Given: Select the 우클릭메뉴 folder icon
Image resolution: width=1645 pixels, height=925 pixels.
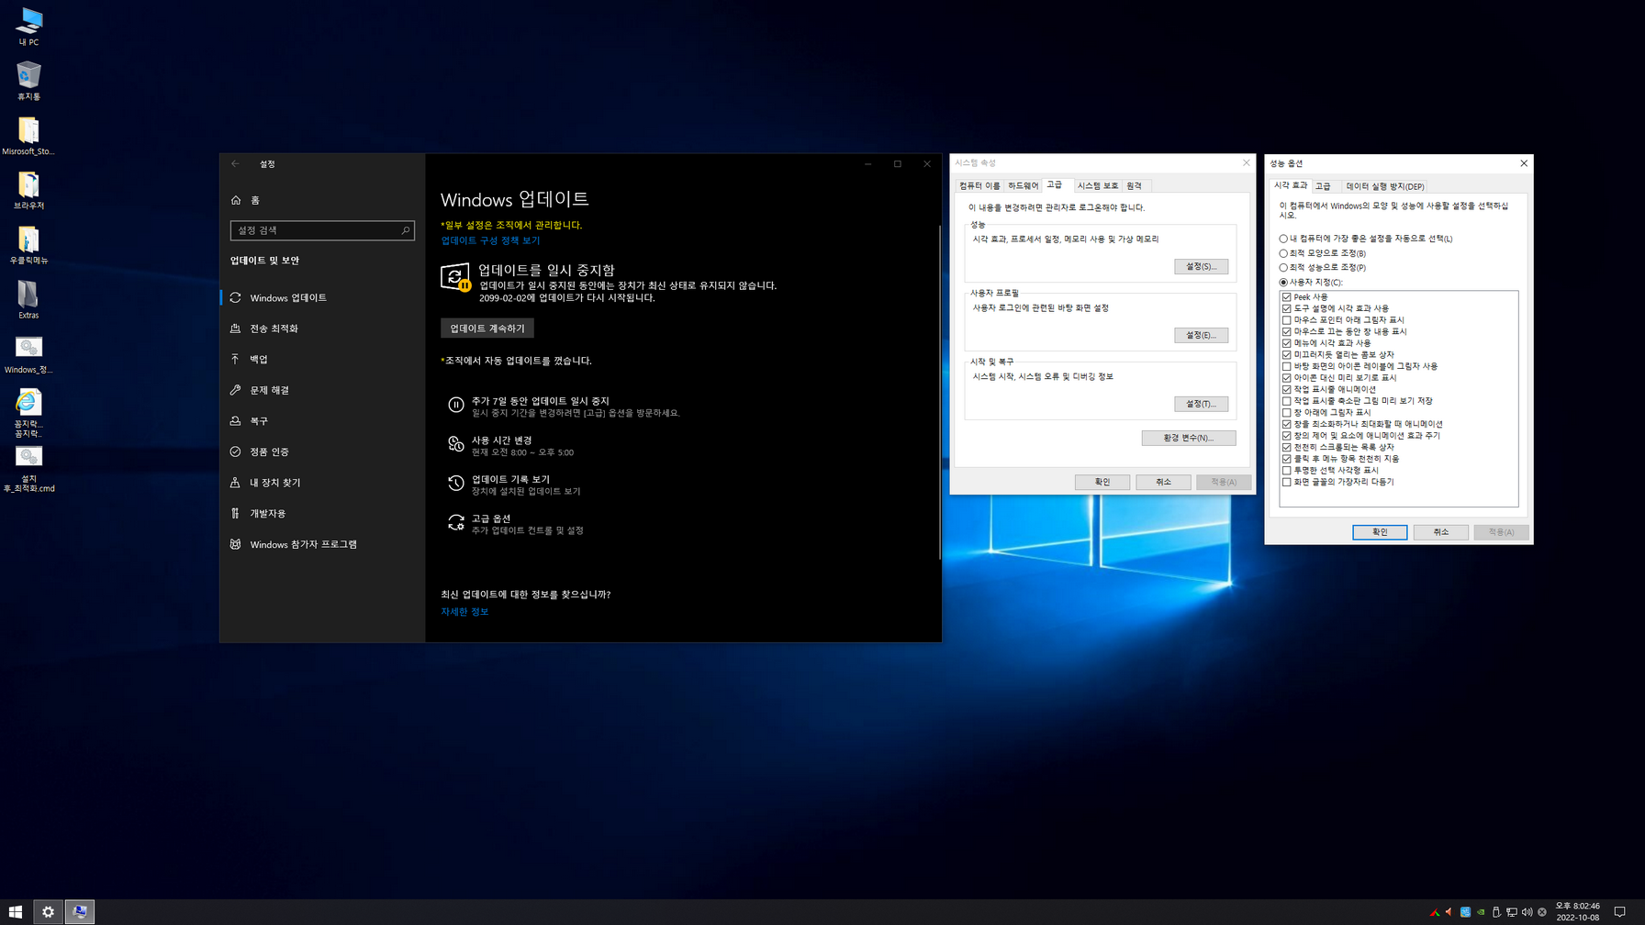Looking at the screenshot, I should (28, 244).
